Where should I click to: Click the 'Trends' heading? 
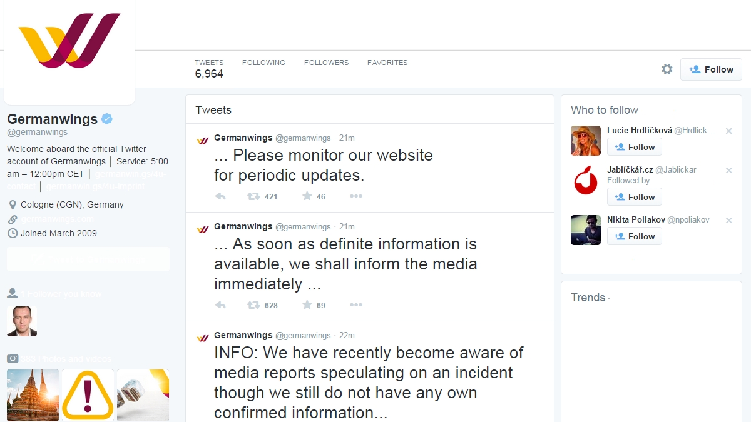(x=588, y=298)
